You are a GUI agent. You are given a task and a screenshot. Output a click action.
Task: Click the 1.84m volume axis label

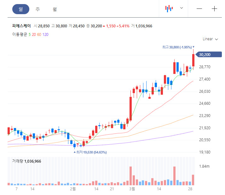coord(204,166)
